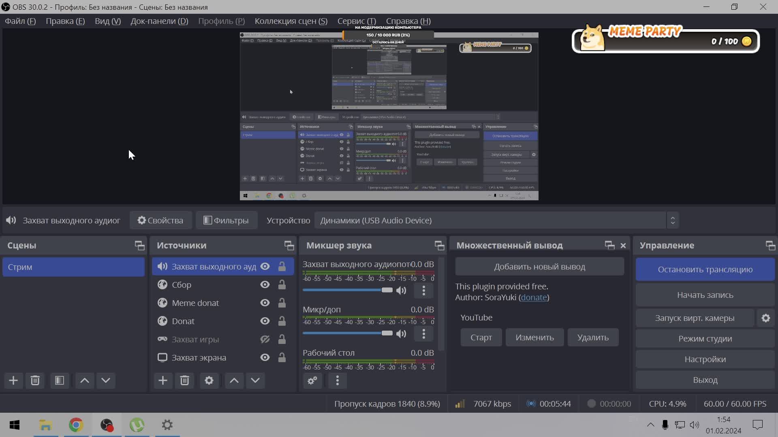Open scene filters icon in Scenes panel
Screen dimensions: 778x437
[60, 380]
